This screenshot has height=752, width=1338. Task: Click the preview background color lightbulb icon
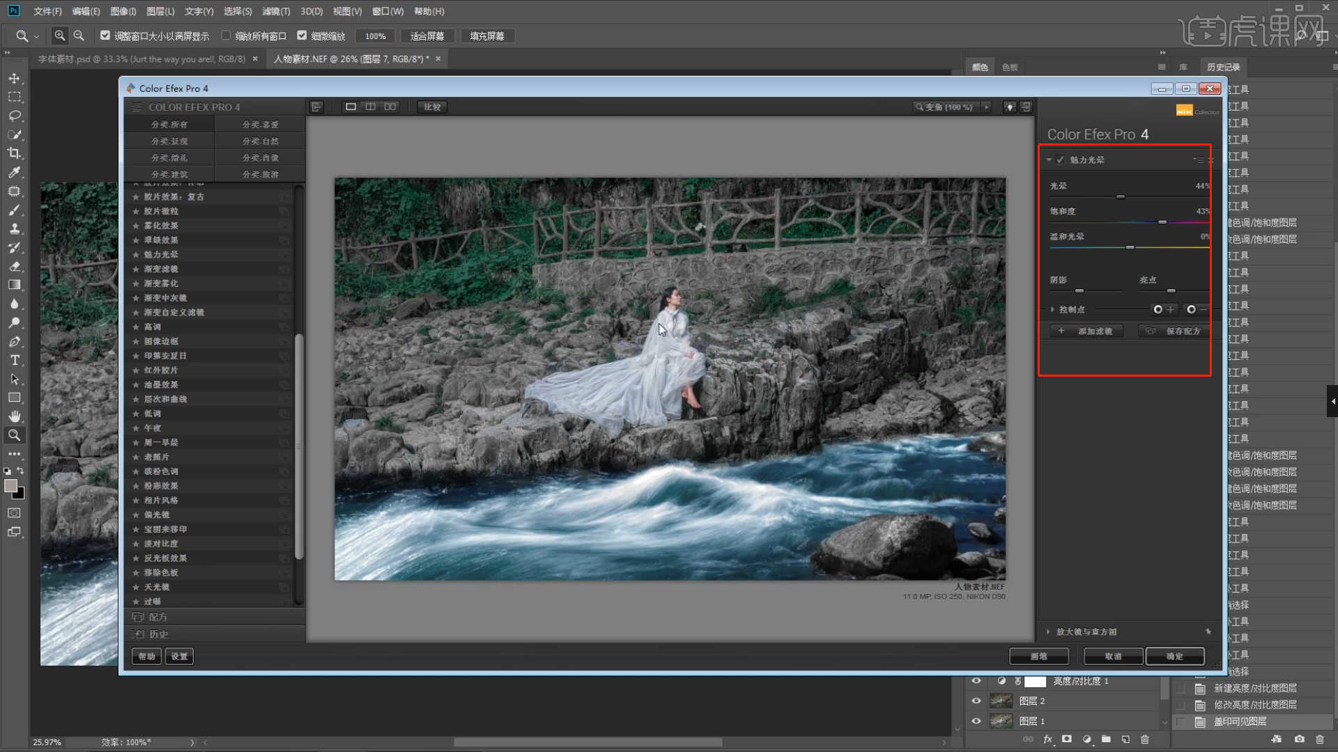pyautogui.click(x=1009, y=107)
